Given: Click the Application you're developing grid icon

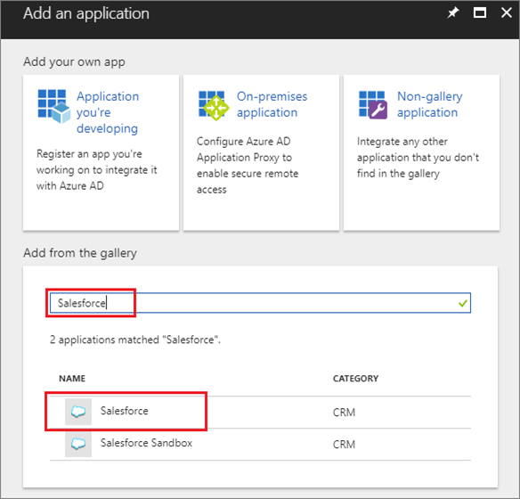Looking at the screenshot, I should [x=54, y=106].
